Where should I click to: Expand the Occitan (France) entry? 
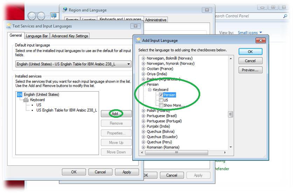click(143, 69)
